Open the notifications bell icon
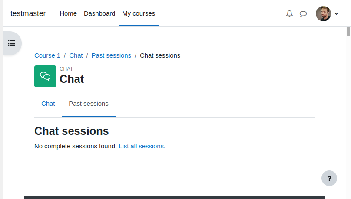Image resolution: width=351 pixels, height=199 pixels. click(289, 13)
